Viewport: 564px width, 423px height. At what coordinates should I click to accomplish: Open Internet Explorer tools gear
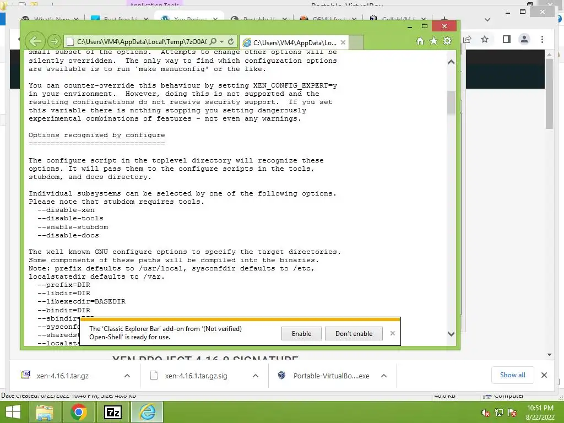coord(447,41)
